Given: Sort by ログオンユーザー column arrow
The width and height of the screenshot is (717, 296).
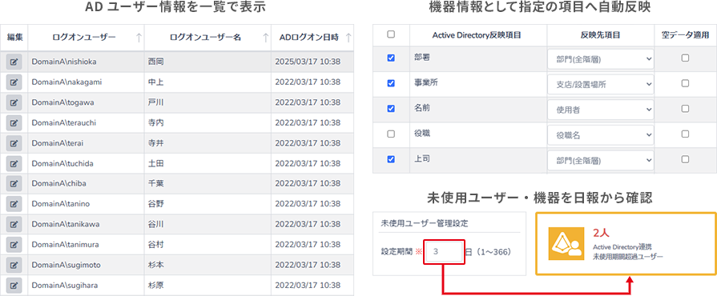Looking at the screenshot, I should [x=139, y=38].
